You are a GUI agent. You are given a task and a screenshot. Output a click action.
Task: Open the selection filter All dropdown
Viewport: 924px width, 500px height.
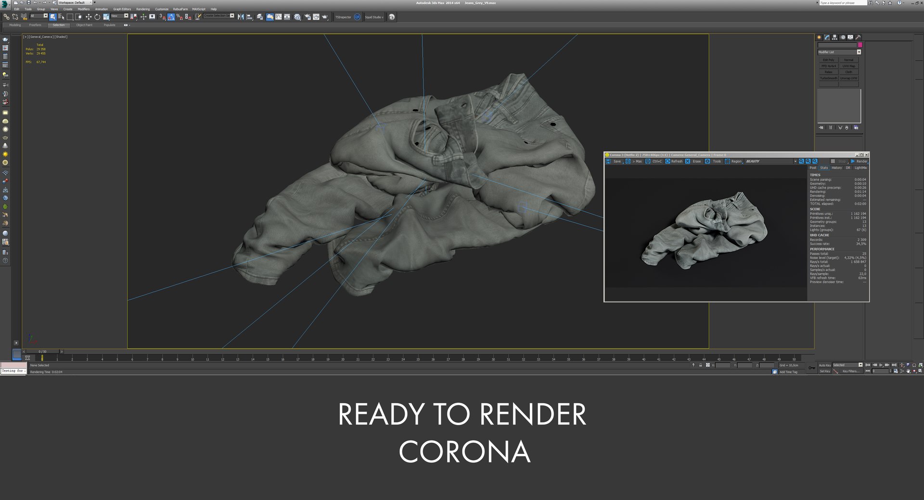click(x=39, y=16)
